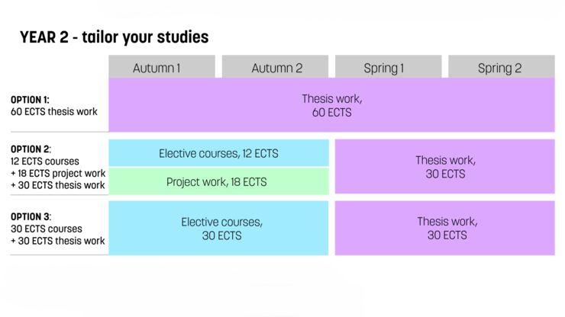Click the "YEAR 2 - tailor your studies" title

(114, 37)
